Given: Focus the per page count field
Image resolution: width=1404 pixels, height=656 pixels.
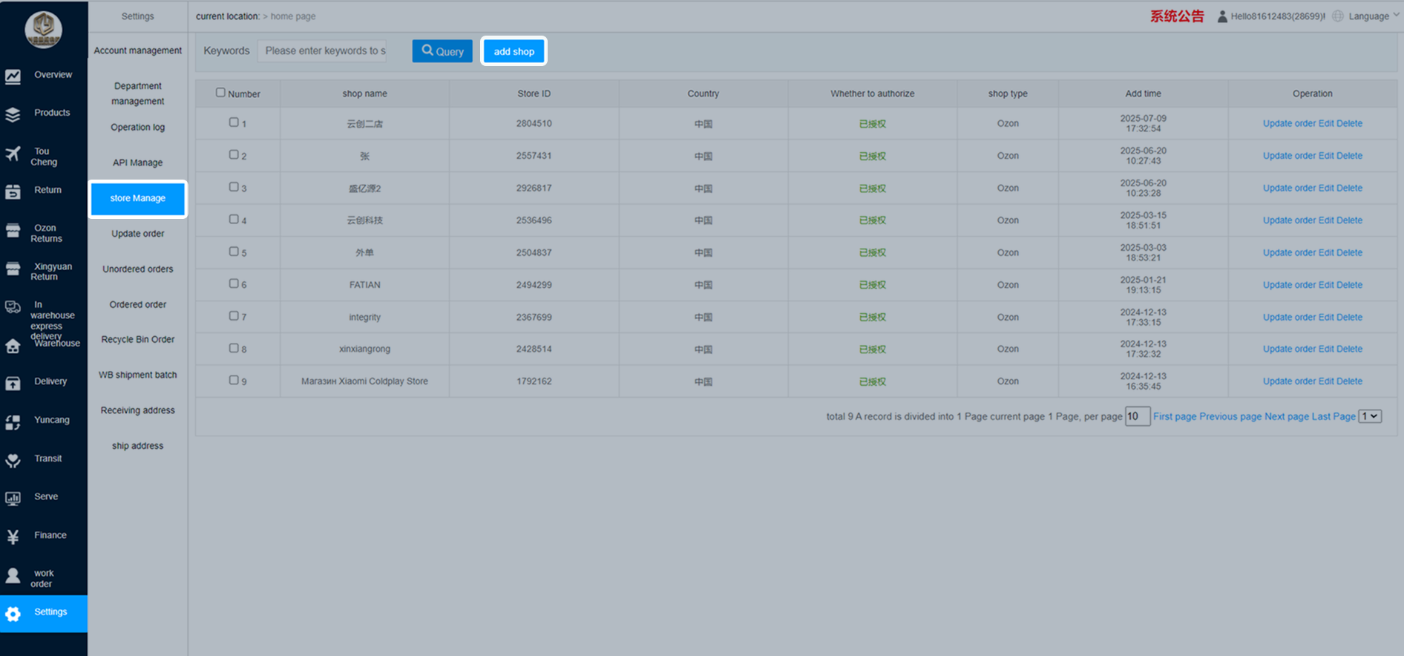Looking at the screenshot, I should point(1138,416).
